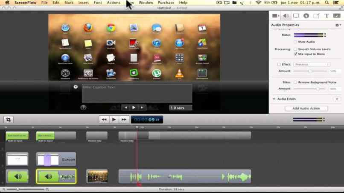
Task: Click the fast-forward transport button
Action: click(124, 120)
